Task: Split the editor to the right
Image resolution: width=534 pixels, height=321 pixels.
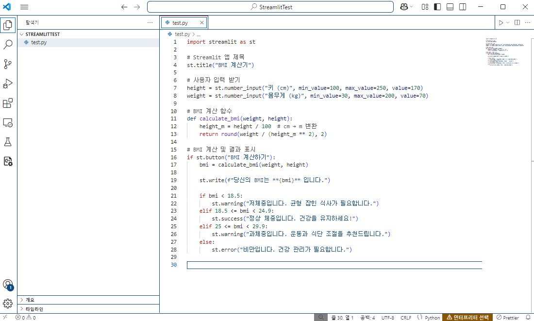Action: click(517, 22)
